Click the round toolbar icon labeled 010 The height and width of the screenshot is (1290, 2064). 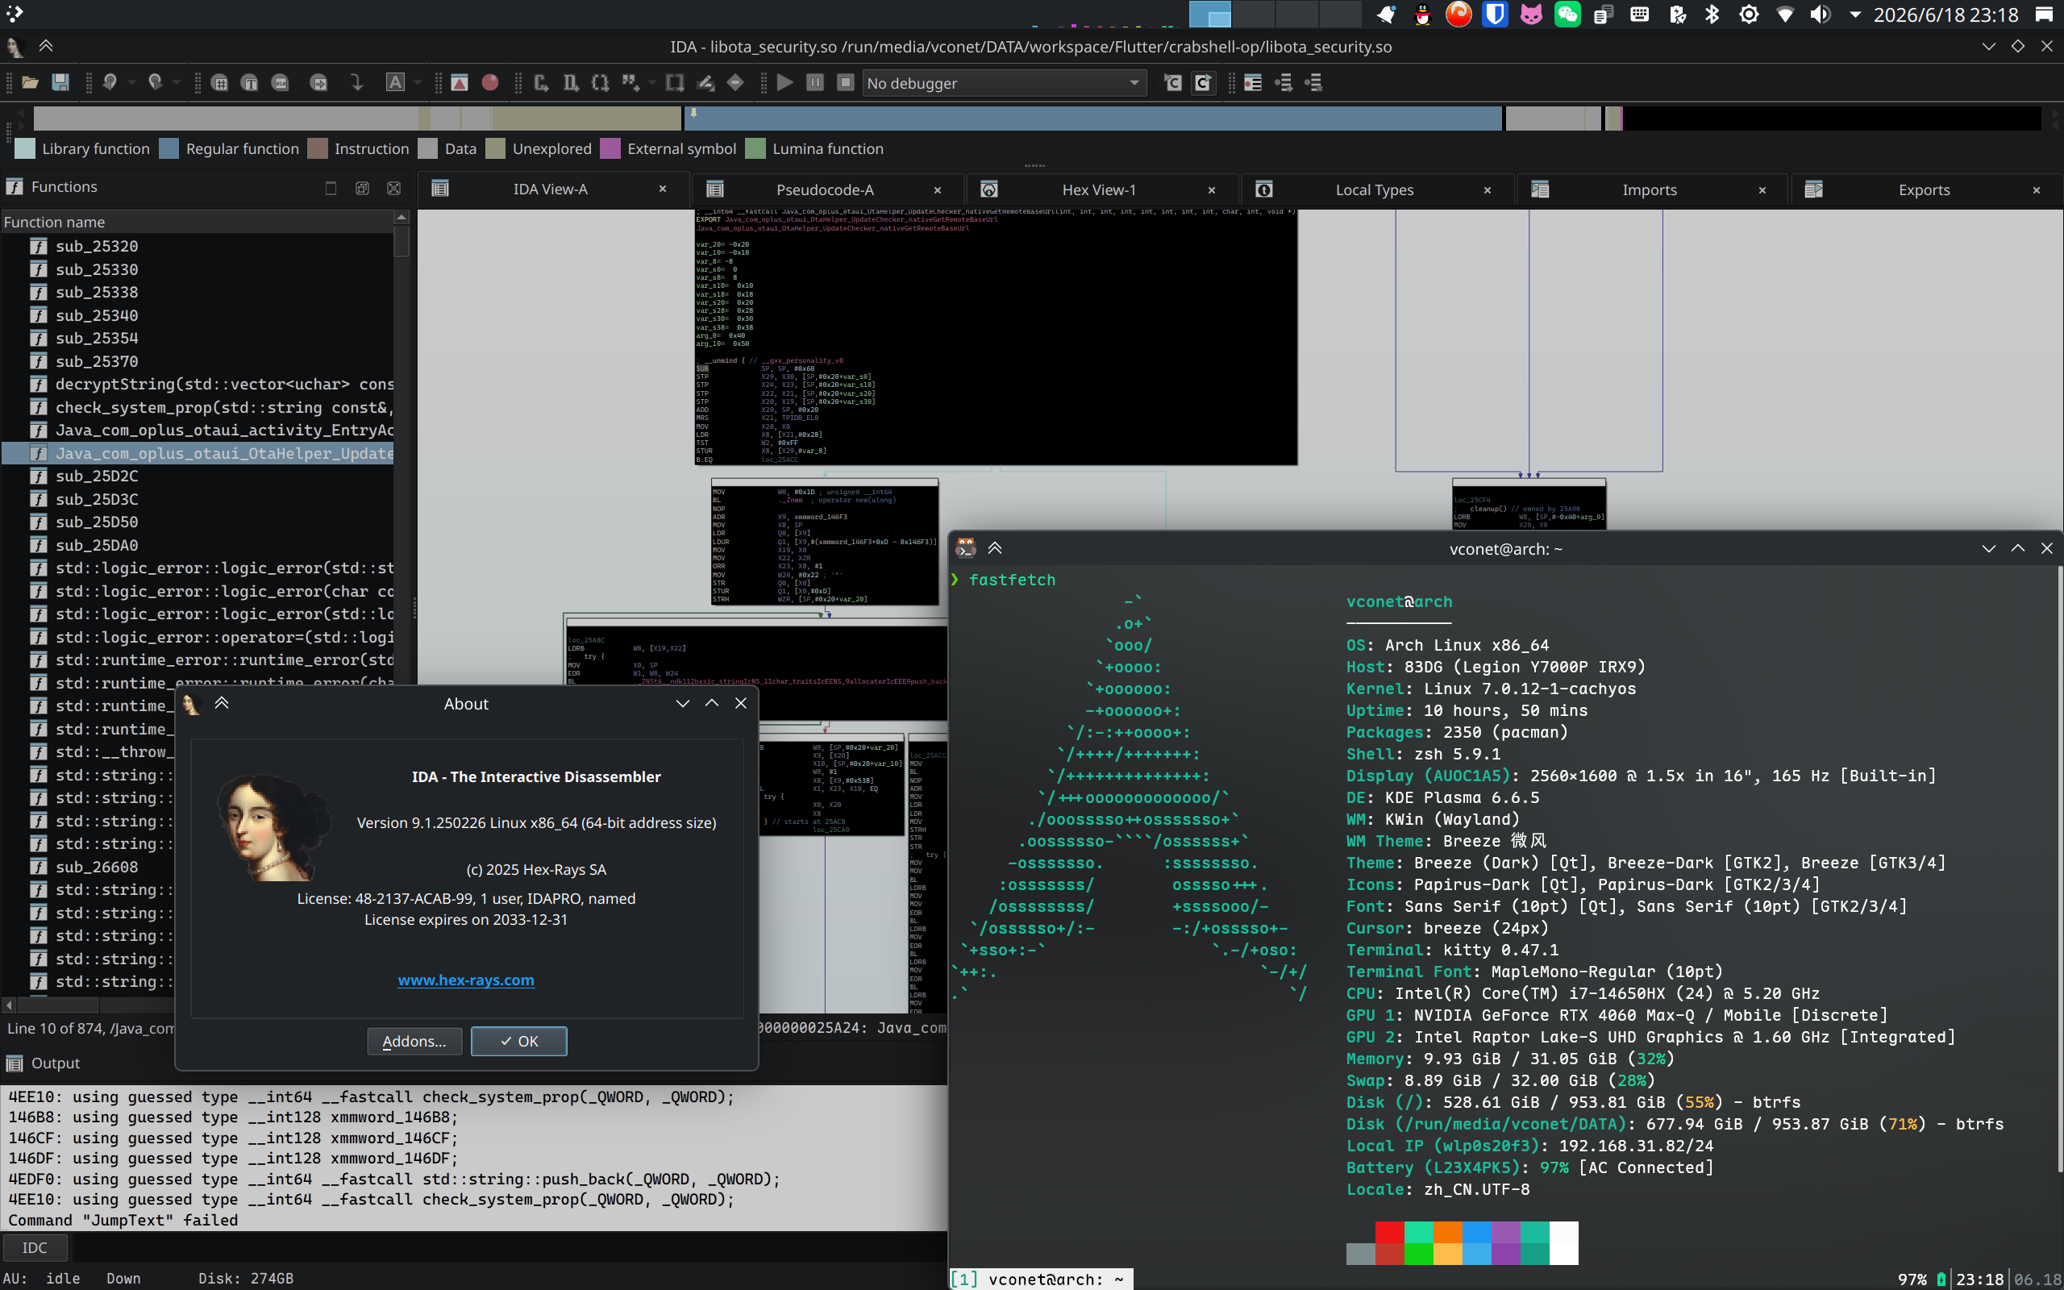pos(280,83)
